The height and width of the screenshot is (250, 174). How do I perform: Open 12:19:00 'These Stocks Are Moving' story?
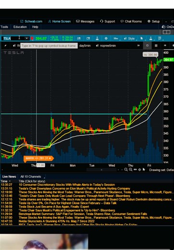tap(96, 192)
